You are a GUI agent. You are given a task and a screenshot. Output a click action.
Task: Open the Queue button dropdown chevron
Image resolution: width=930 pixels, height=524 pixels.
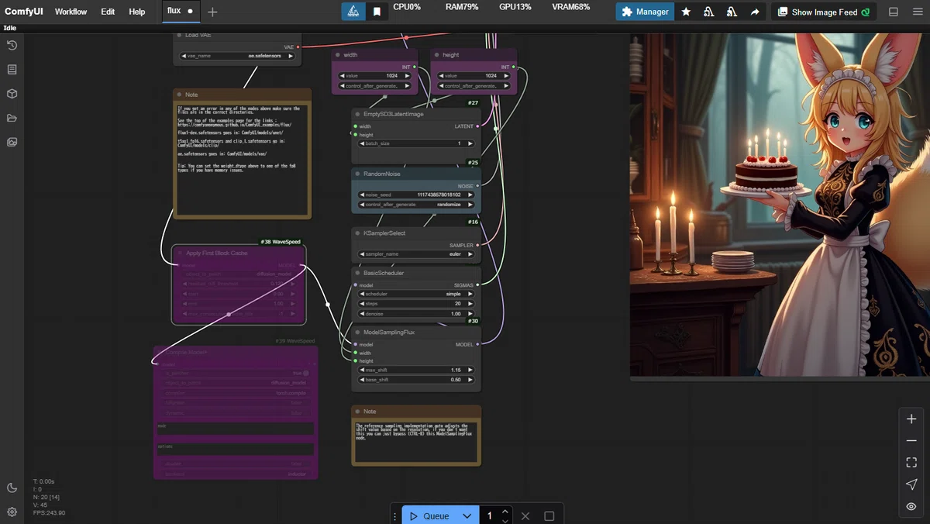coord(467,516)
